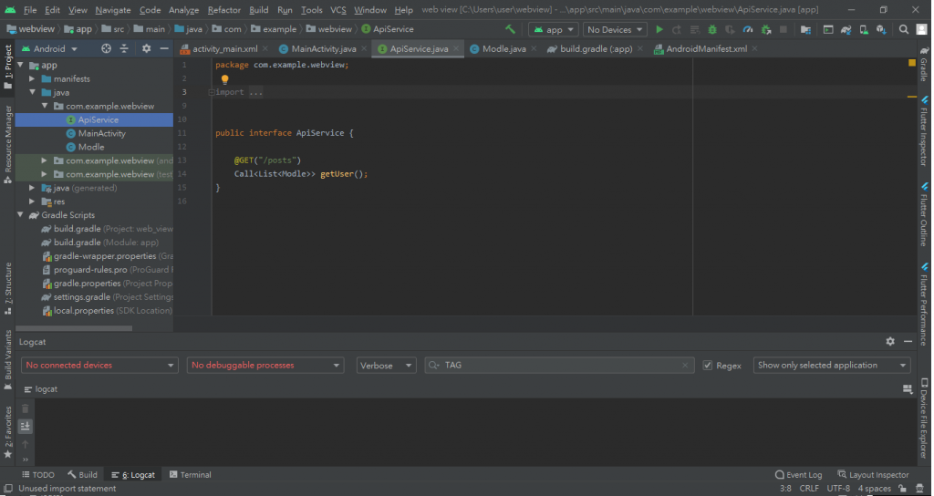This screenshot has height=496, width=934.
Task: Expand the manifests folder
Action: [x=32, y=78]
